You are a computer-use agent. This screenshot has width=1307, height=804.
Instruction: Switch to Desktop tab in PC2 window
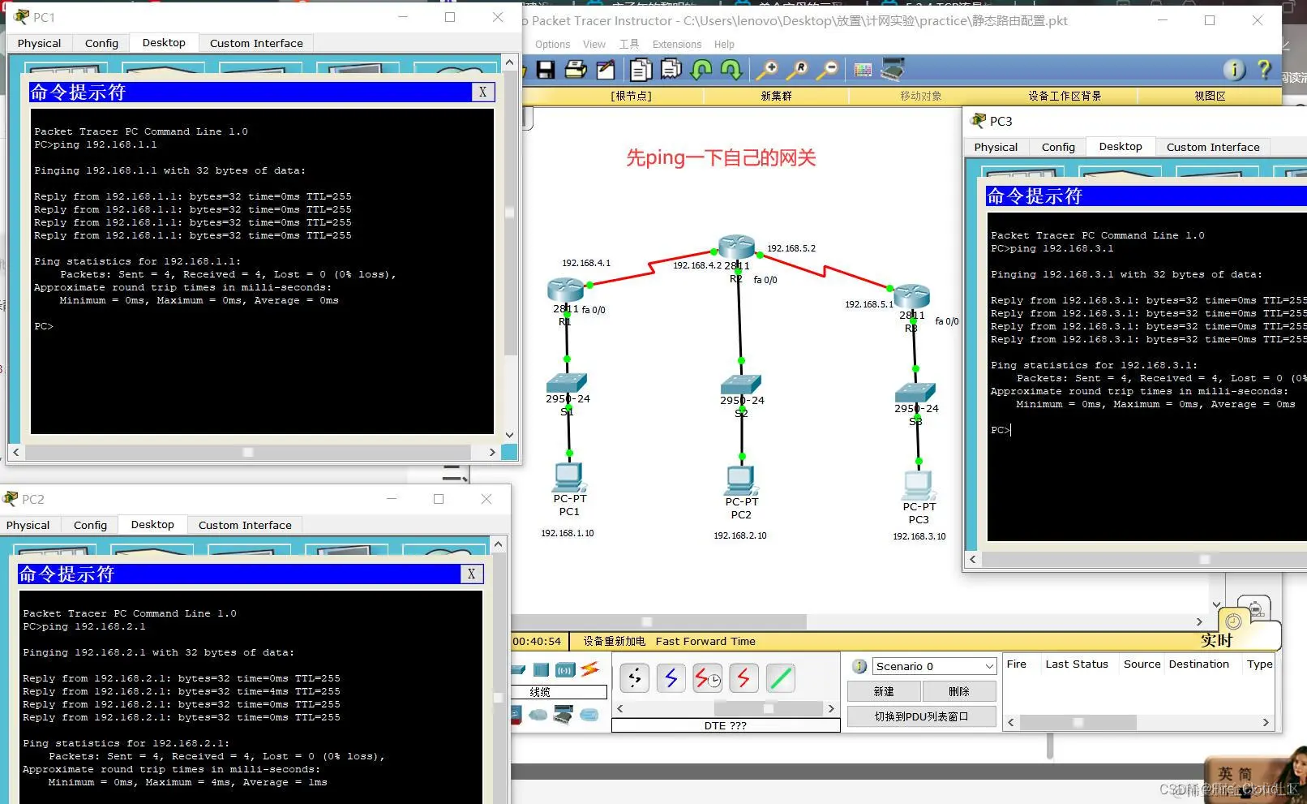pyautogui.click(x=152, y=524)
